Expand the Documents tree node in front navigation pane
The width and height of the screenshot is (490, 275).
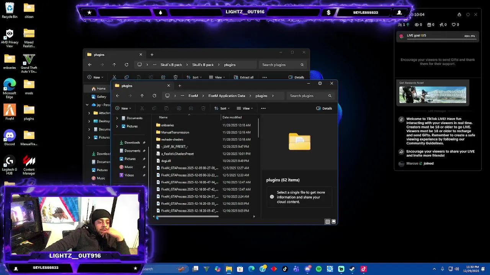(117, 118)
